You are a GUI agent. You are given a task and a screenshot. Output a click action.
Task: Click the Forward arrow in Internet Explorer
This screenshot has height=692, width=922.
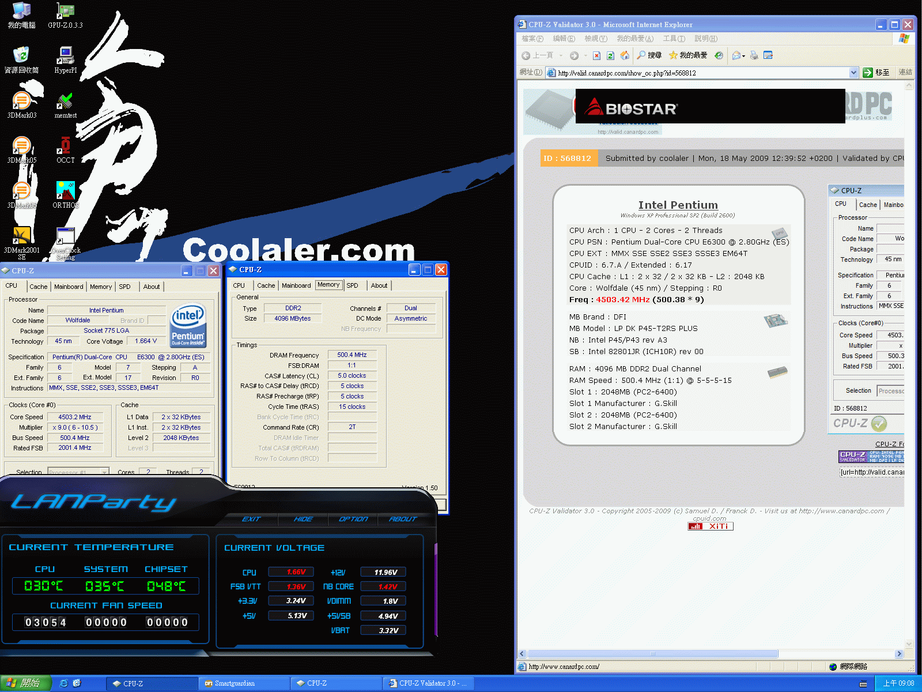574,55
